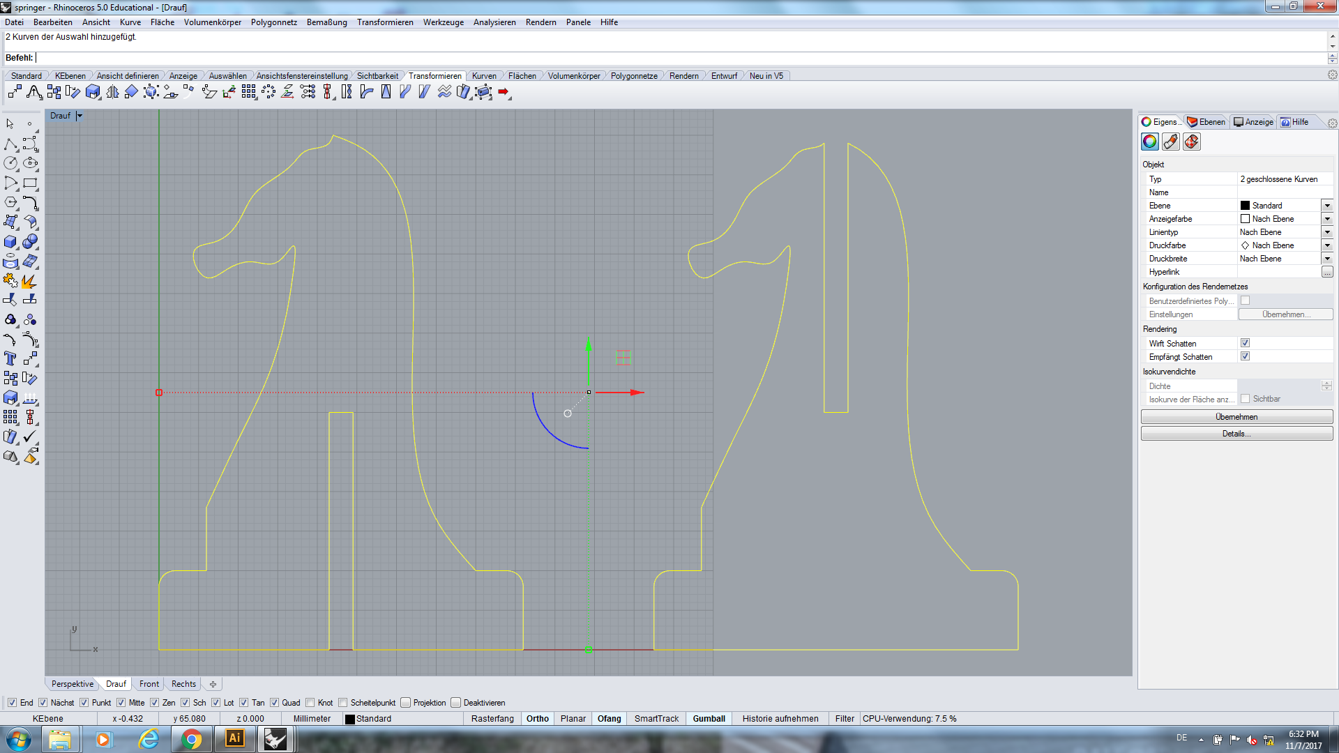Image resolution: width=1339 pixels, height=753 pixels.
Task: Expand the Ebene layer dropdown
Action: tap(1326, 206)
